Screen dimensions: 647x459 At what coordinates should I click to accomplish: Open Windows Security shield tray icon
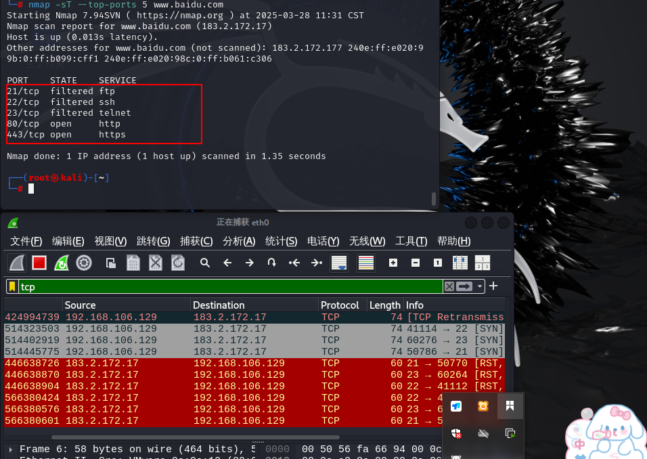(456, 433)
